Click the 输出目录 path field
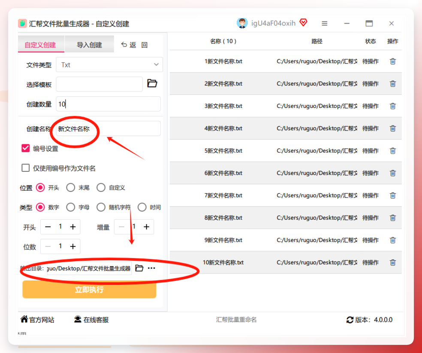 tap(89, 268)
